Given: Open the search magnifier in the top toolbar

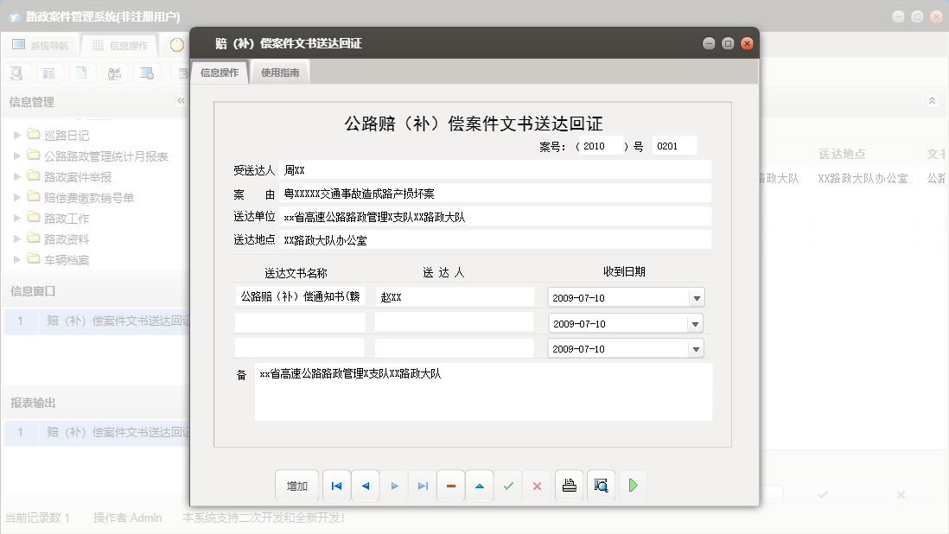Looking at the screenshot, I should pyautogui.click(x=16, y=73).
